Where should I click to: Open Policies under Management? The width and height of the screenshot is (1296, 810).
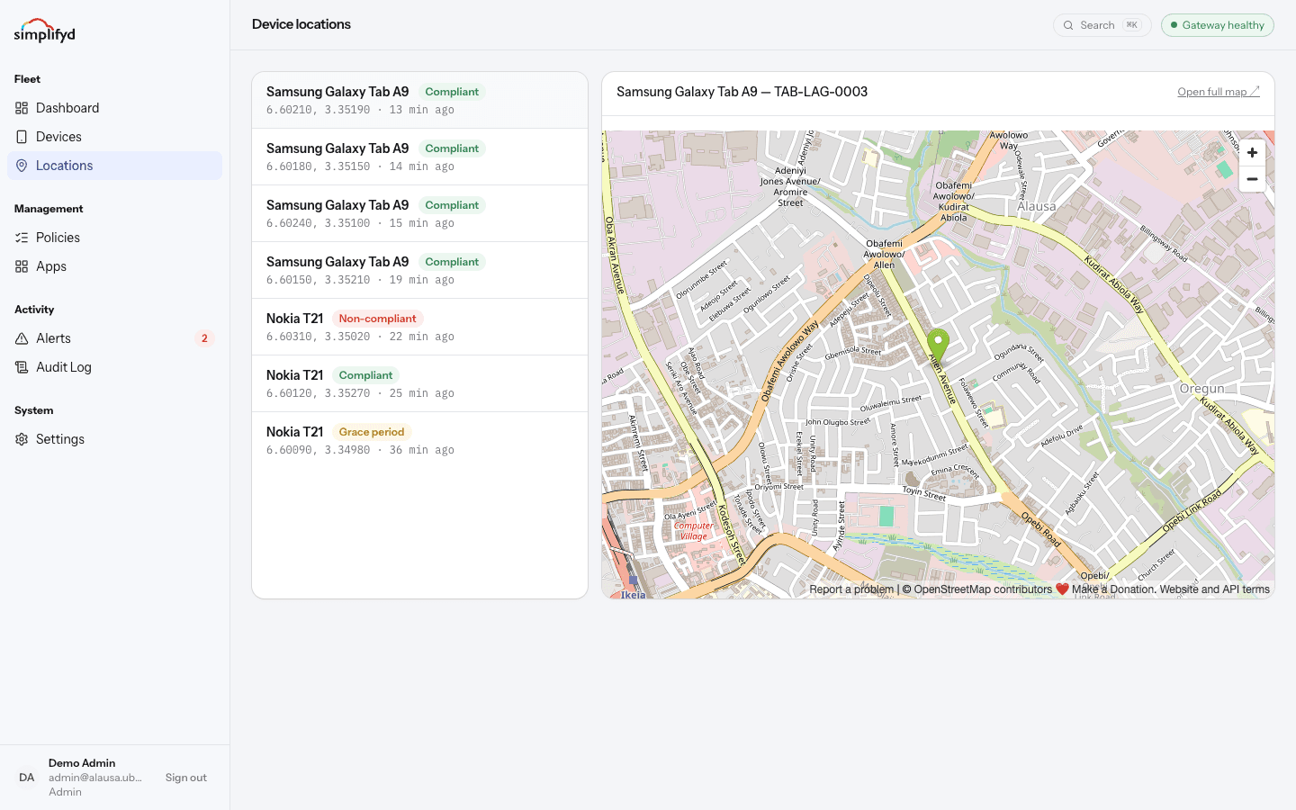[x=114, y=238]
